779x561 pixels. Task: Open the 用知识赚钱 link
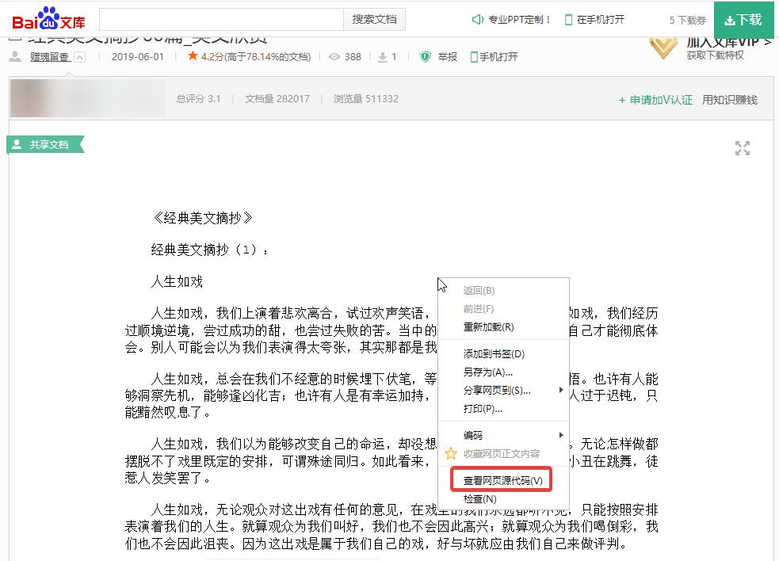(729, 100)
